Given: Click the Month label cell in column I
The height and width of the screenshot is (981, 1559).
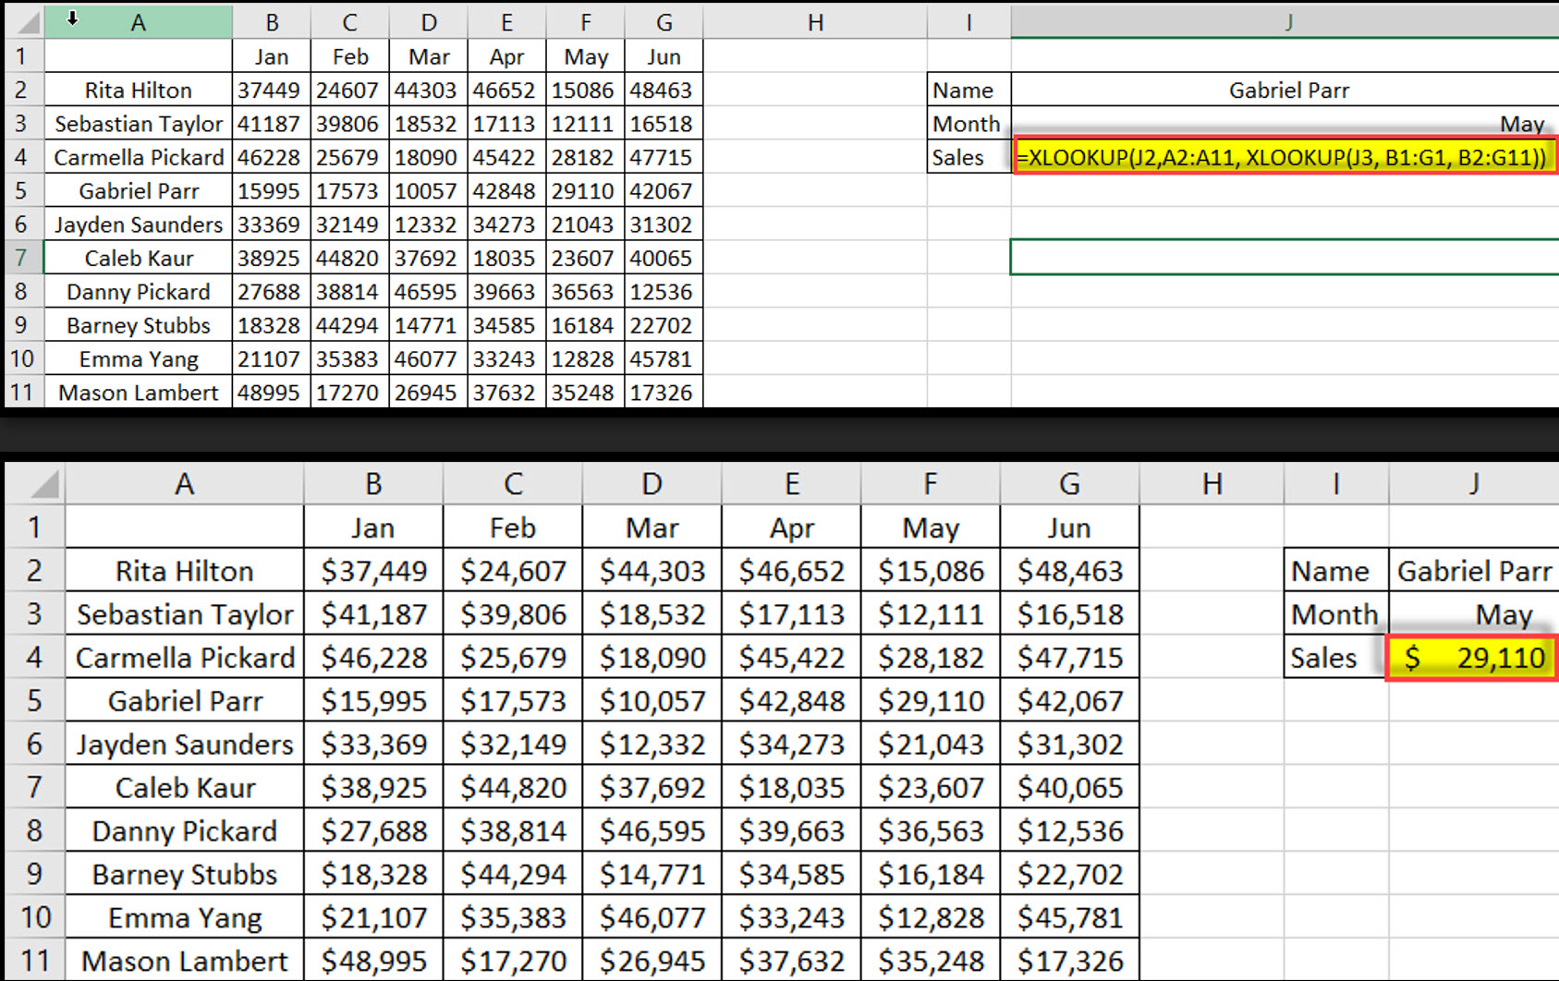Looking at the screenshot, I should [966, 123].
